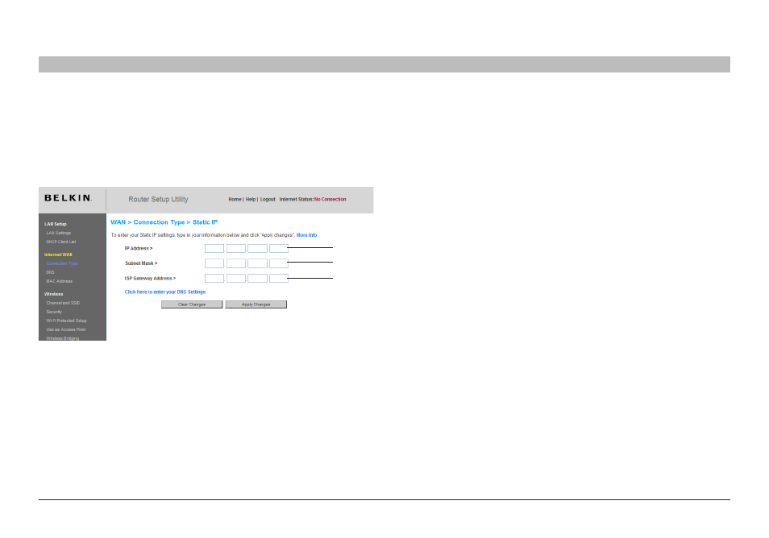Open the wireless Security page
769x538 pixels.
[x=54, y=312]
